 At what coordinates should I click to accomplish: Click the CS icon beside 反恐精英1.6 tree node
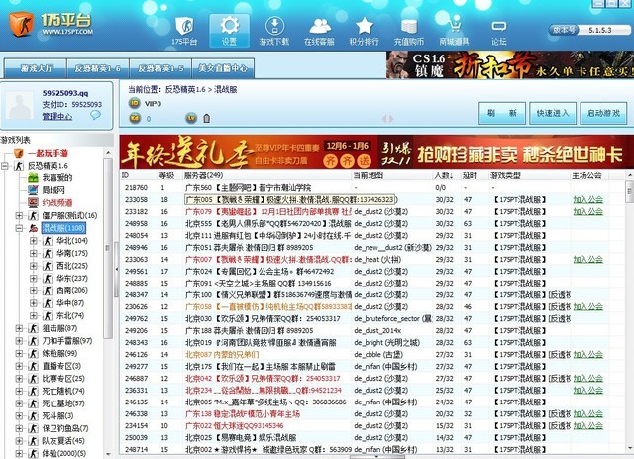pos(19,166)
